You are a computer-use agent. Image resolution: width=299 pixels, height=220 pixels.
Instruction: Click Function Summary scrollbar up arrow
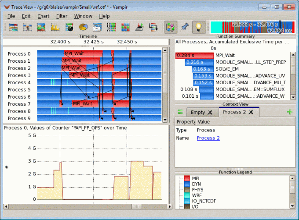(x=293, y=55)
